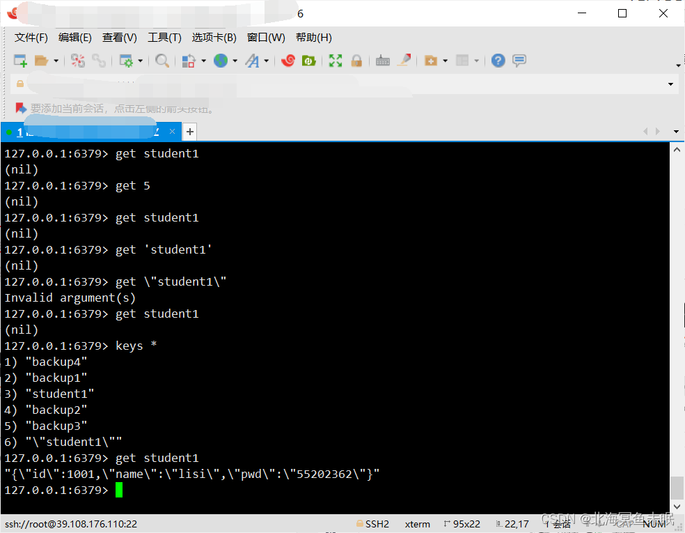Click the terminal scrollbar thumb
The width and height of the screenshot is (685, 533).
[x=677, y=487]
